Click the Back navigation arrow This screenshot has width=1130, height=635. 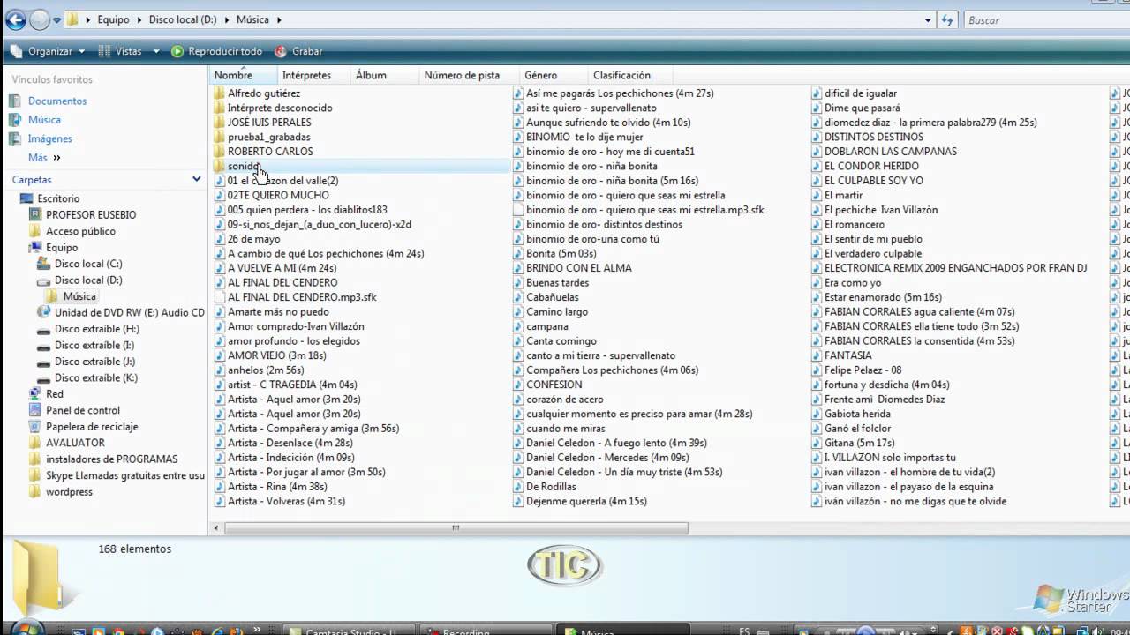coord(16,19)
